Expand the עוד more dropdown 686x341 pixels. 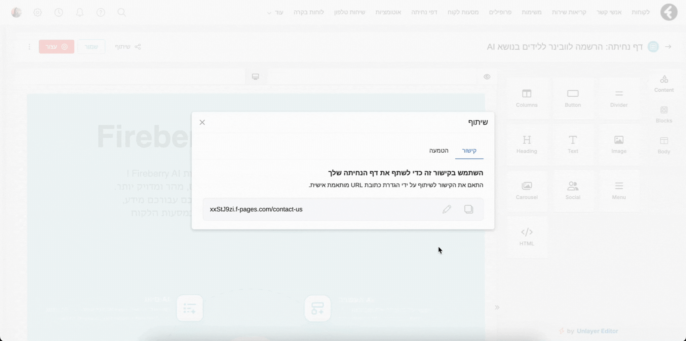(x=275, y=12)
